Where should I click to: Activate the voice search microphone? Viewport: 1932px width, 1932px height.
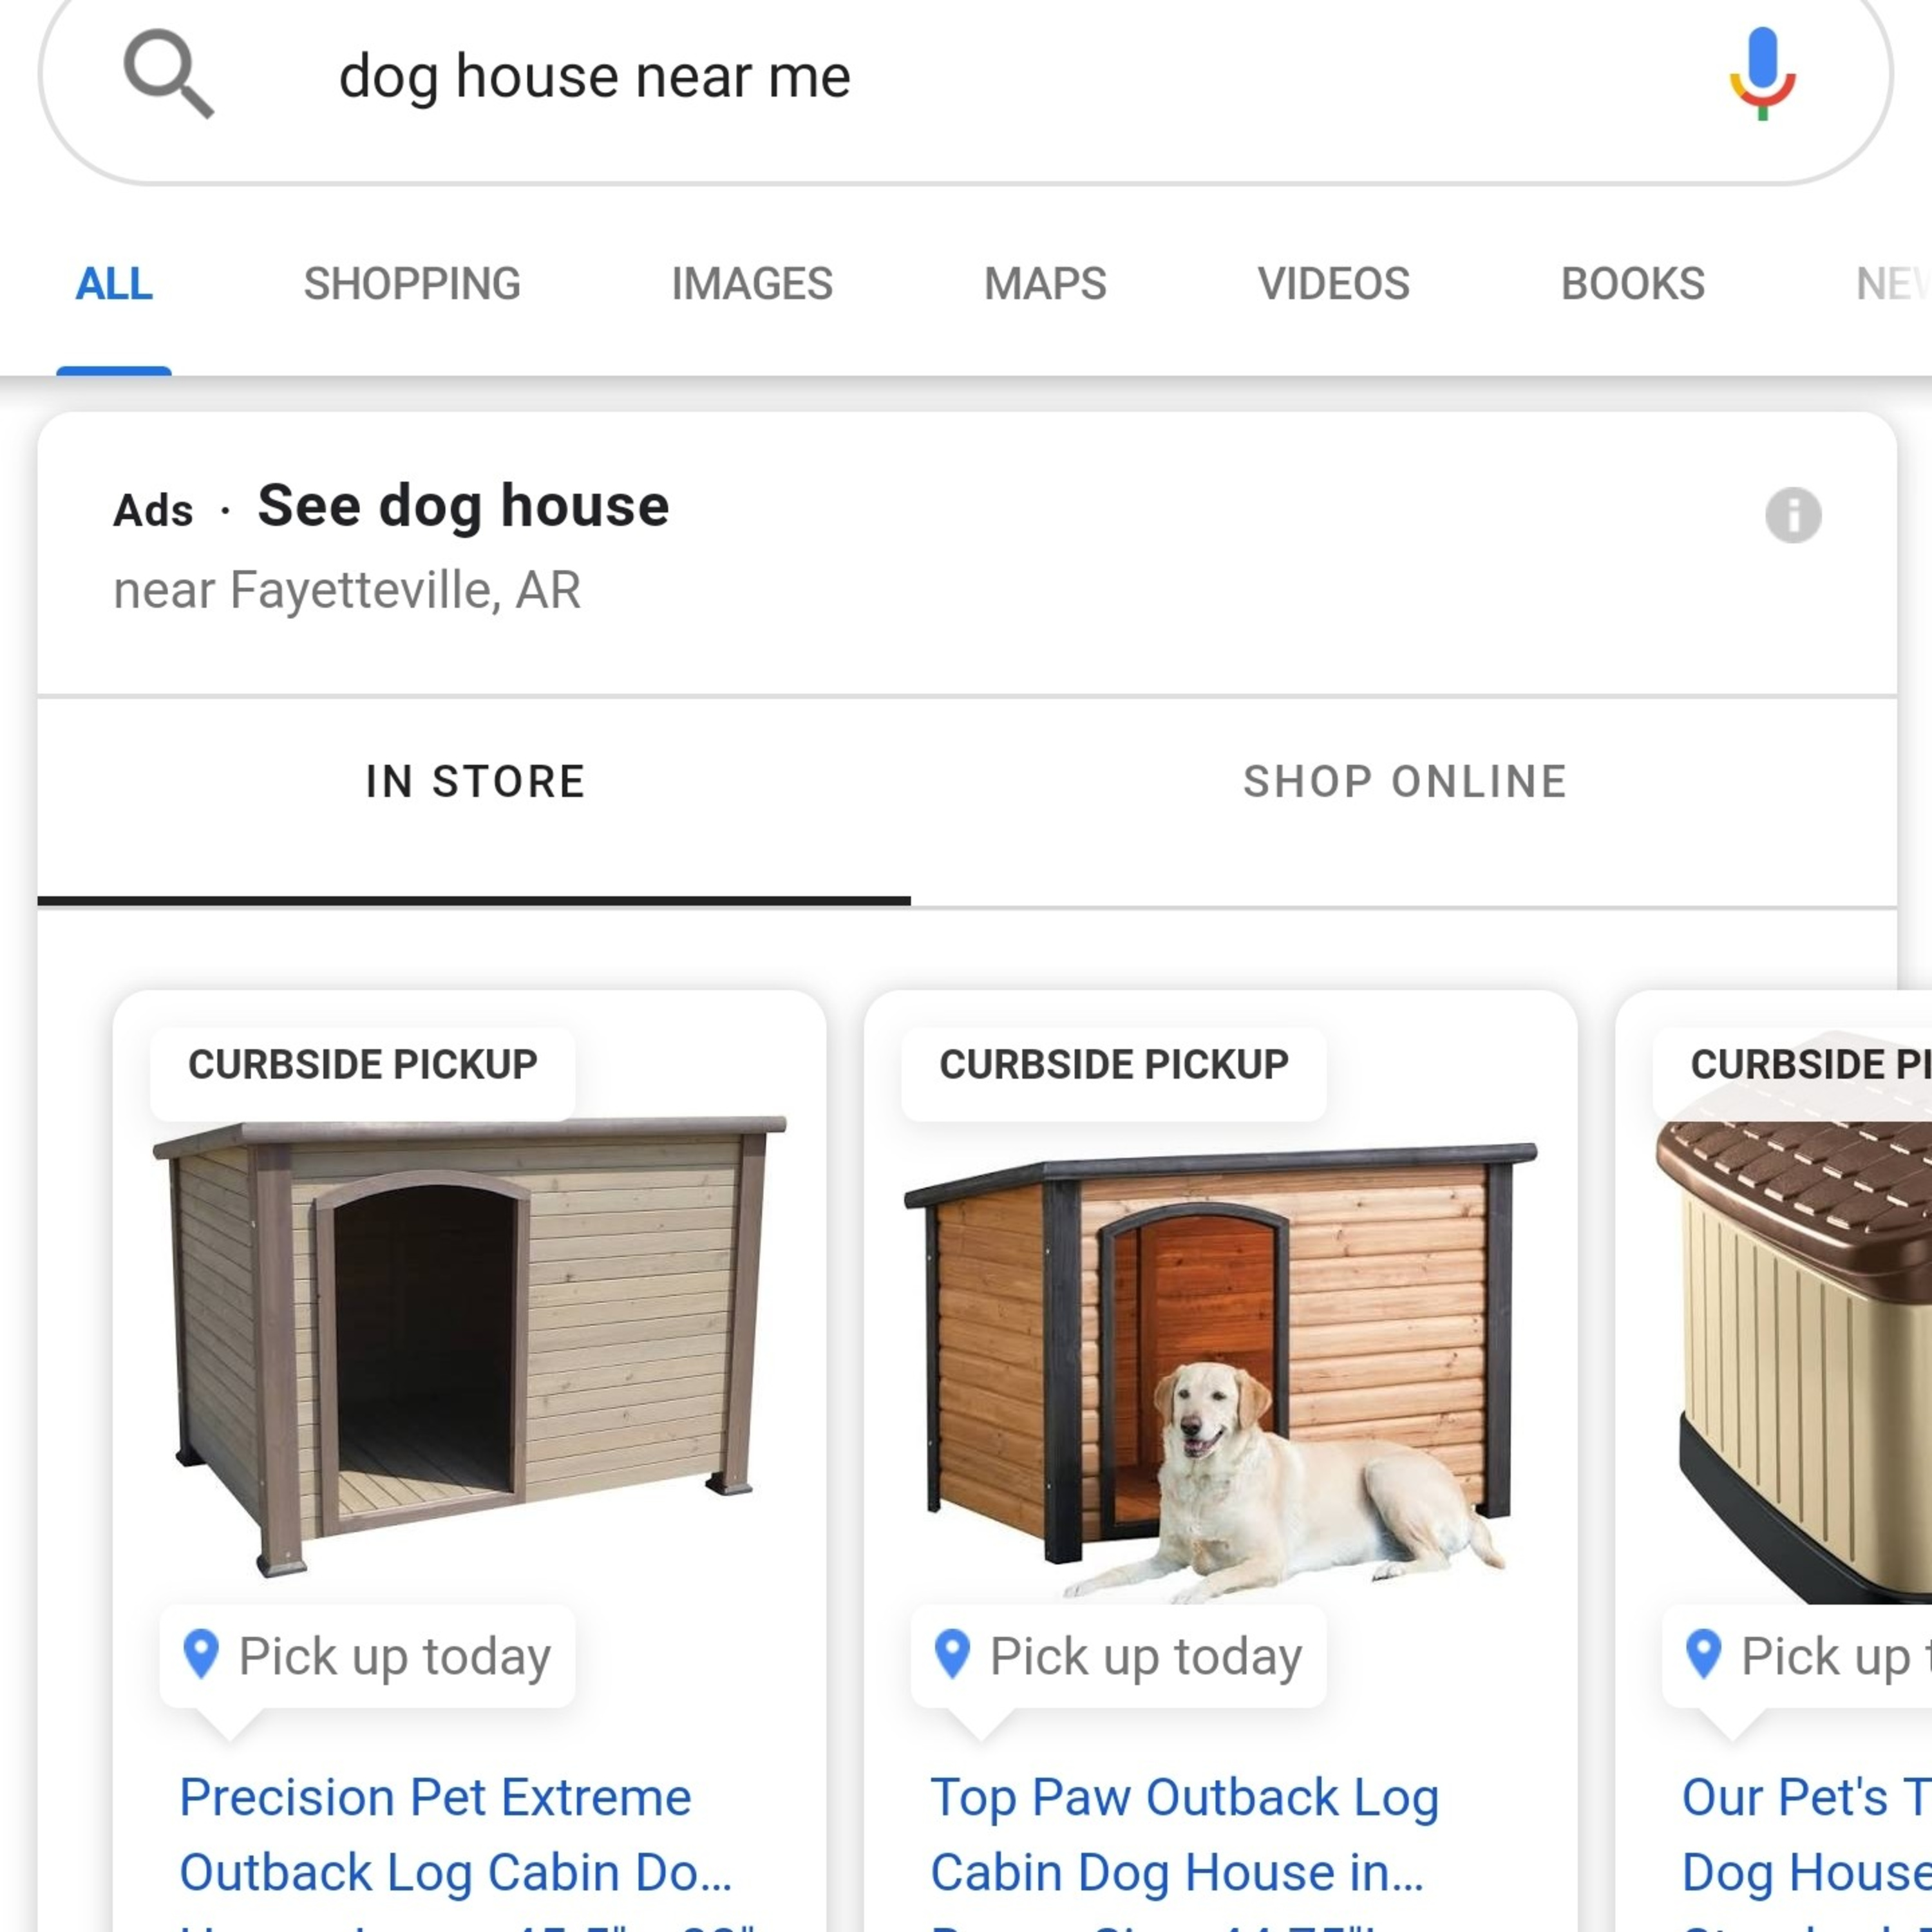click(x=1762, y=74)
